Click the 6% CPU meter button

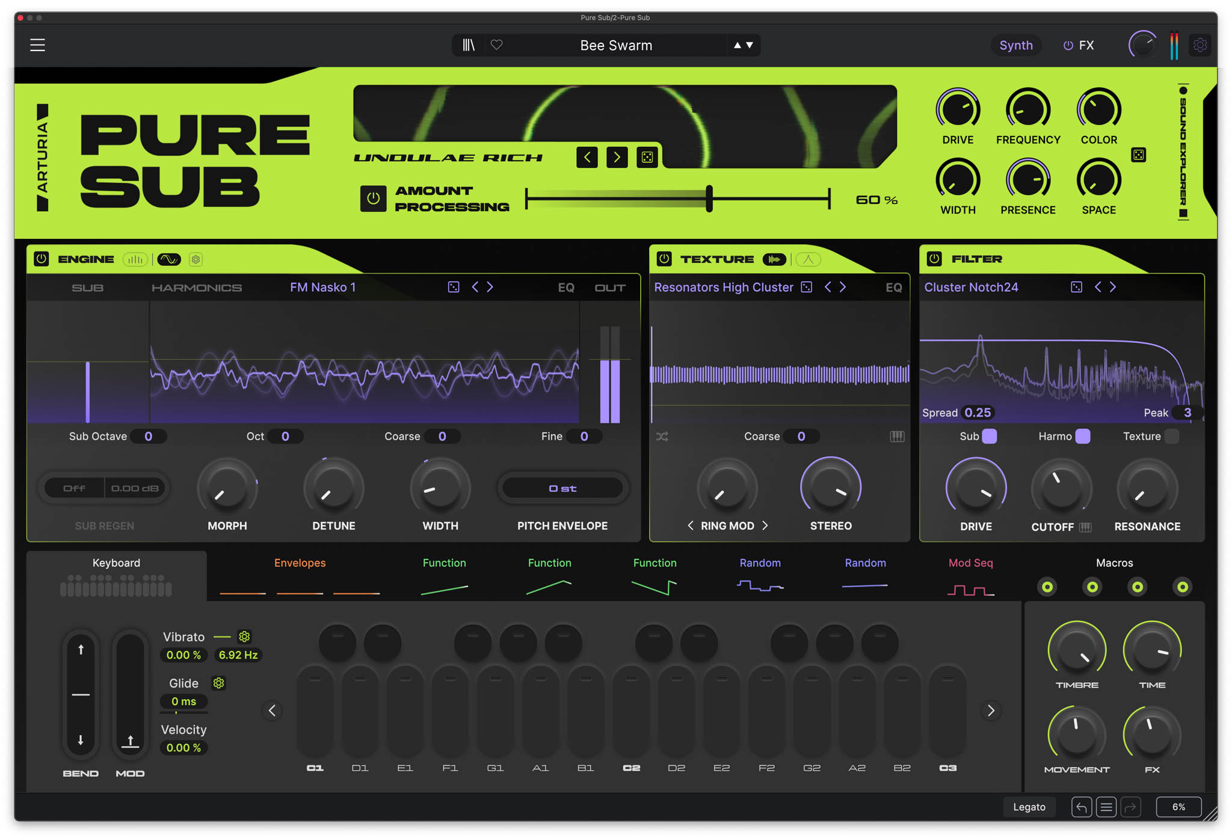pyautogui.click(x=1178, y=807)
